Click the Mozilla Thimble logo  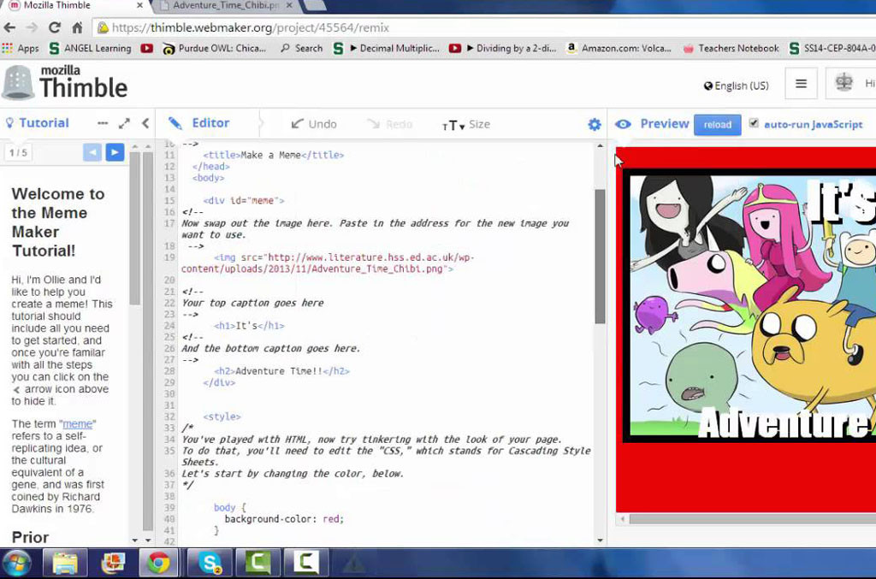(65, 83)
